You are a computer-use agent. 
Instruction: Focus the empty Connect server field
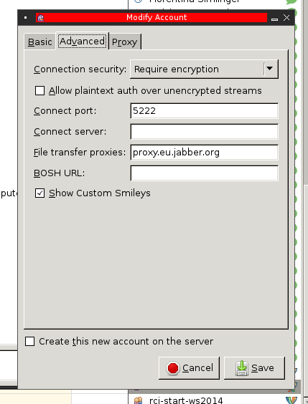click(204, 132)
